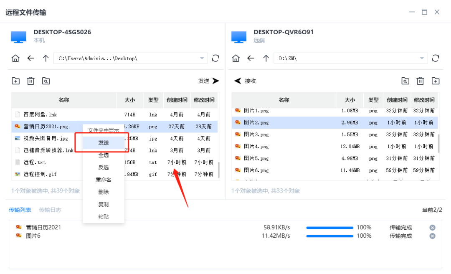Select local file 百度网盘.lnk

[114, 114]
